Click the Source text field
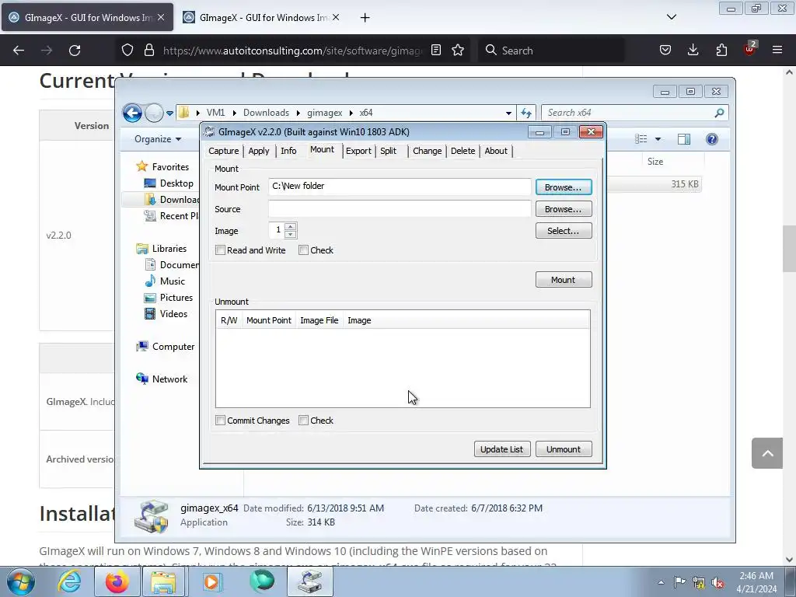This screenshot has width=796, height=597. pyautogui.click(x=400, y=208)
